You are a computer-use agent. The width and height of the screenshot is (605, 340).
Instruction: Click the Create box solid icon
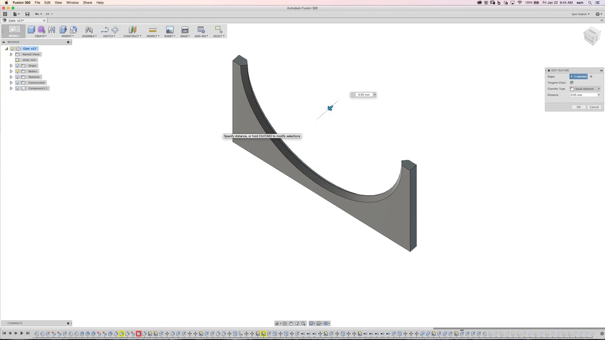(31, 30)
